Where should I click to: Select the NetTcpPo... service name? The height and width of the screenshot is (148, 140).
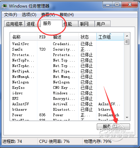click(23, 60)
